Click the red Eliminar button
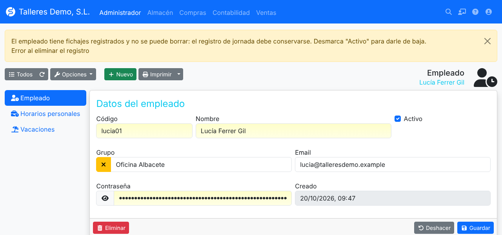This screenshot has height=235, width=502. click(111, 228)
